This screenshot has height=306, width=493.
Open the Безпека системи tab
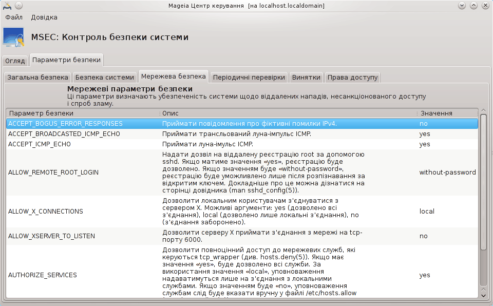(x=105, y=78)
